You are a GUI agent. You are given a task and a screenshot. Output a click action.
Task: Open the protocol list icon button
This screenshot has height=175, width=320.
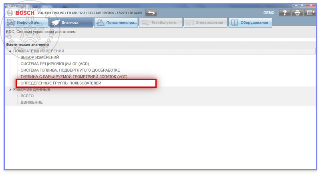[x=310, y=13]
